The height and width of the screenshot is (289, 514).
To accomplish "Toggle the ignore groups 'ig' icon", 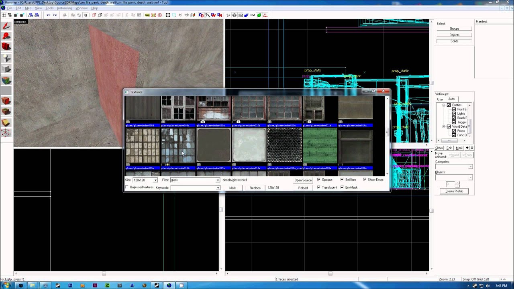I will [86, 15].
